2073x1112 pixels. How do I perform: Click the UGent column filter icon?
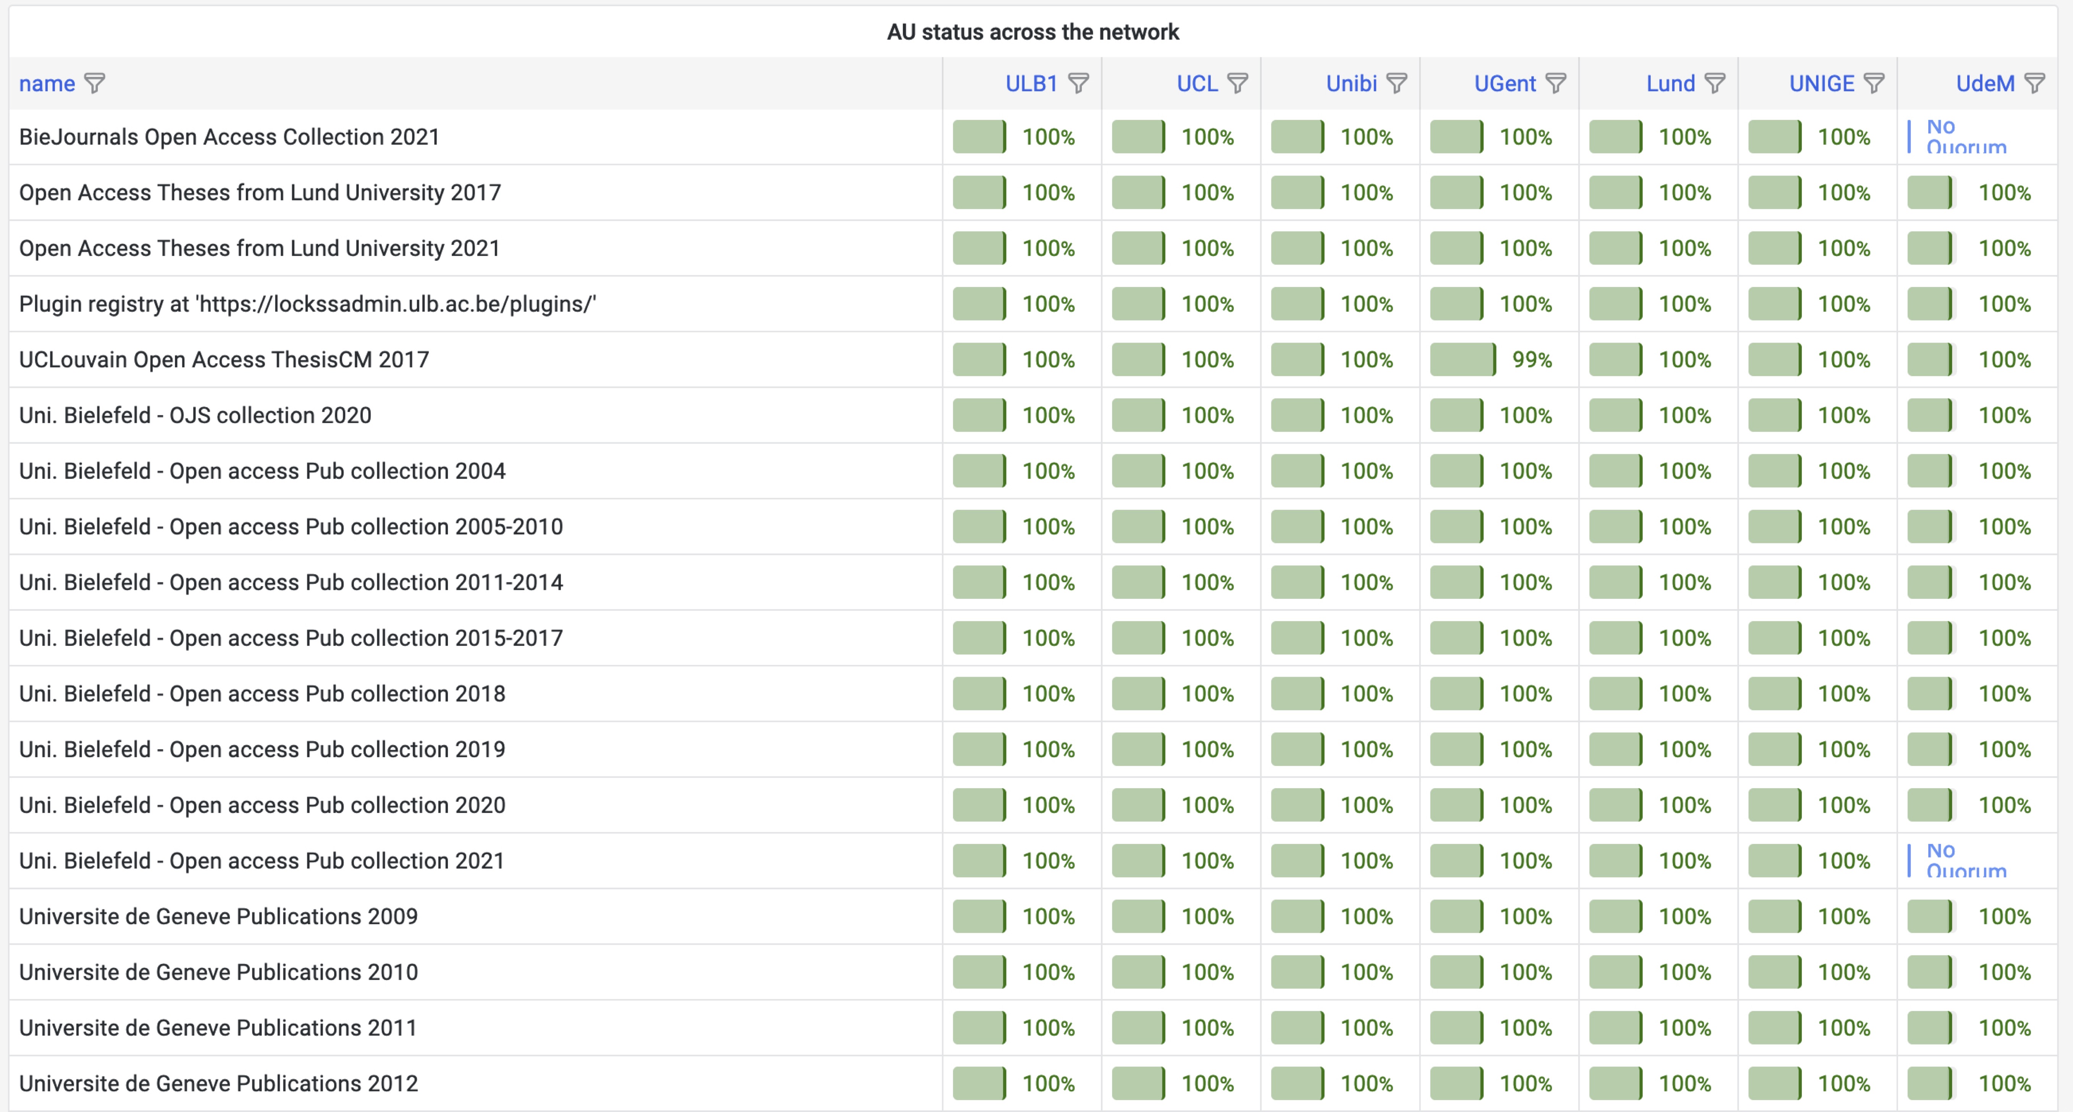tap(1556, 84)
